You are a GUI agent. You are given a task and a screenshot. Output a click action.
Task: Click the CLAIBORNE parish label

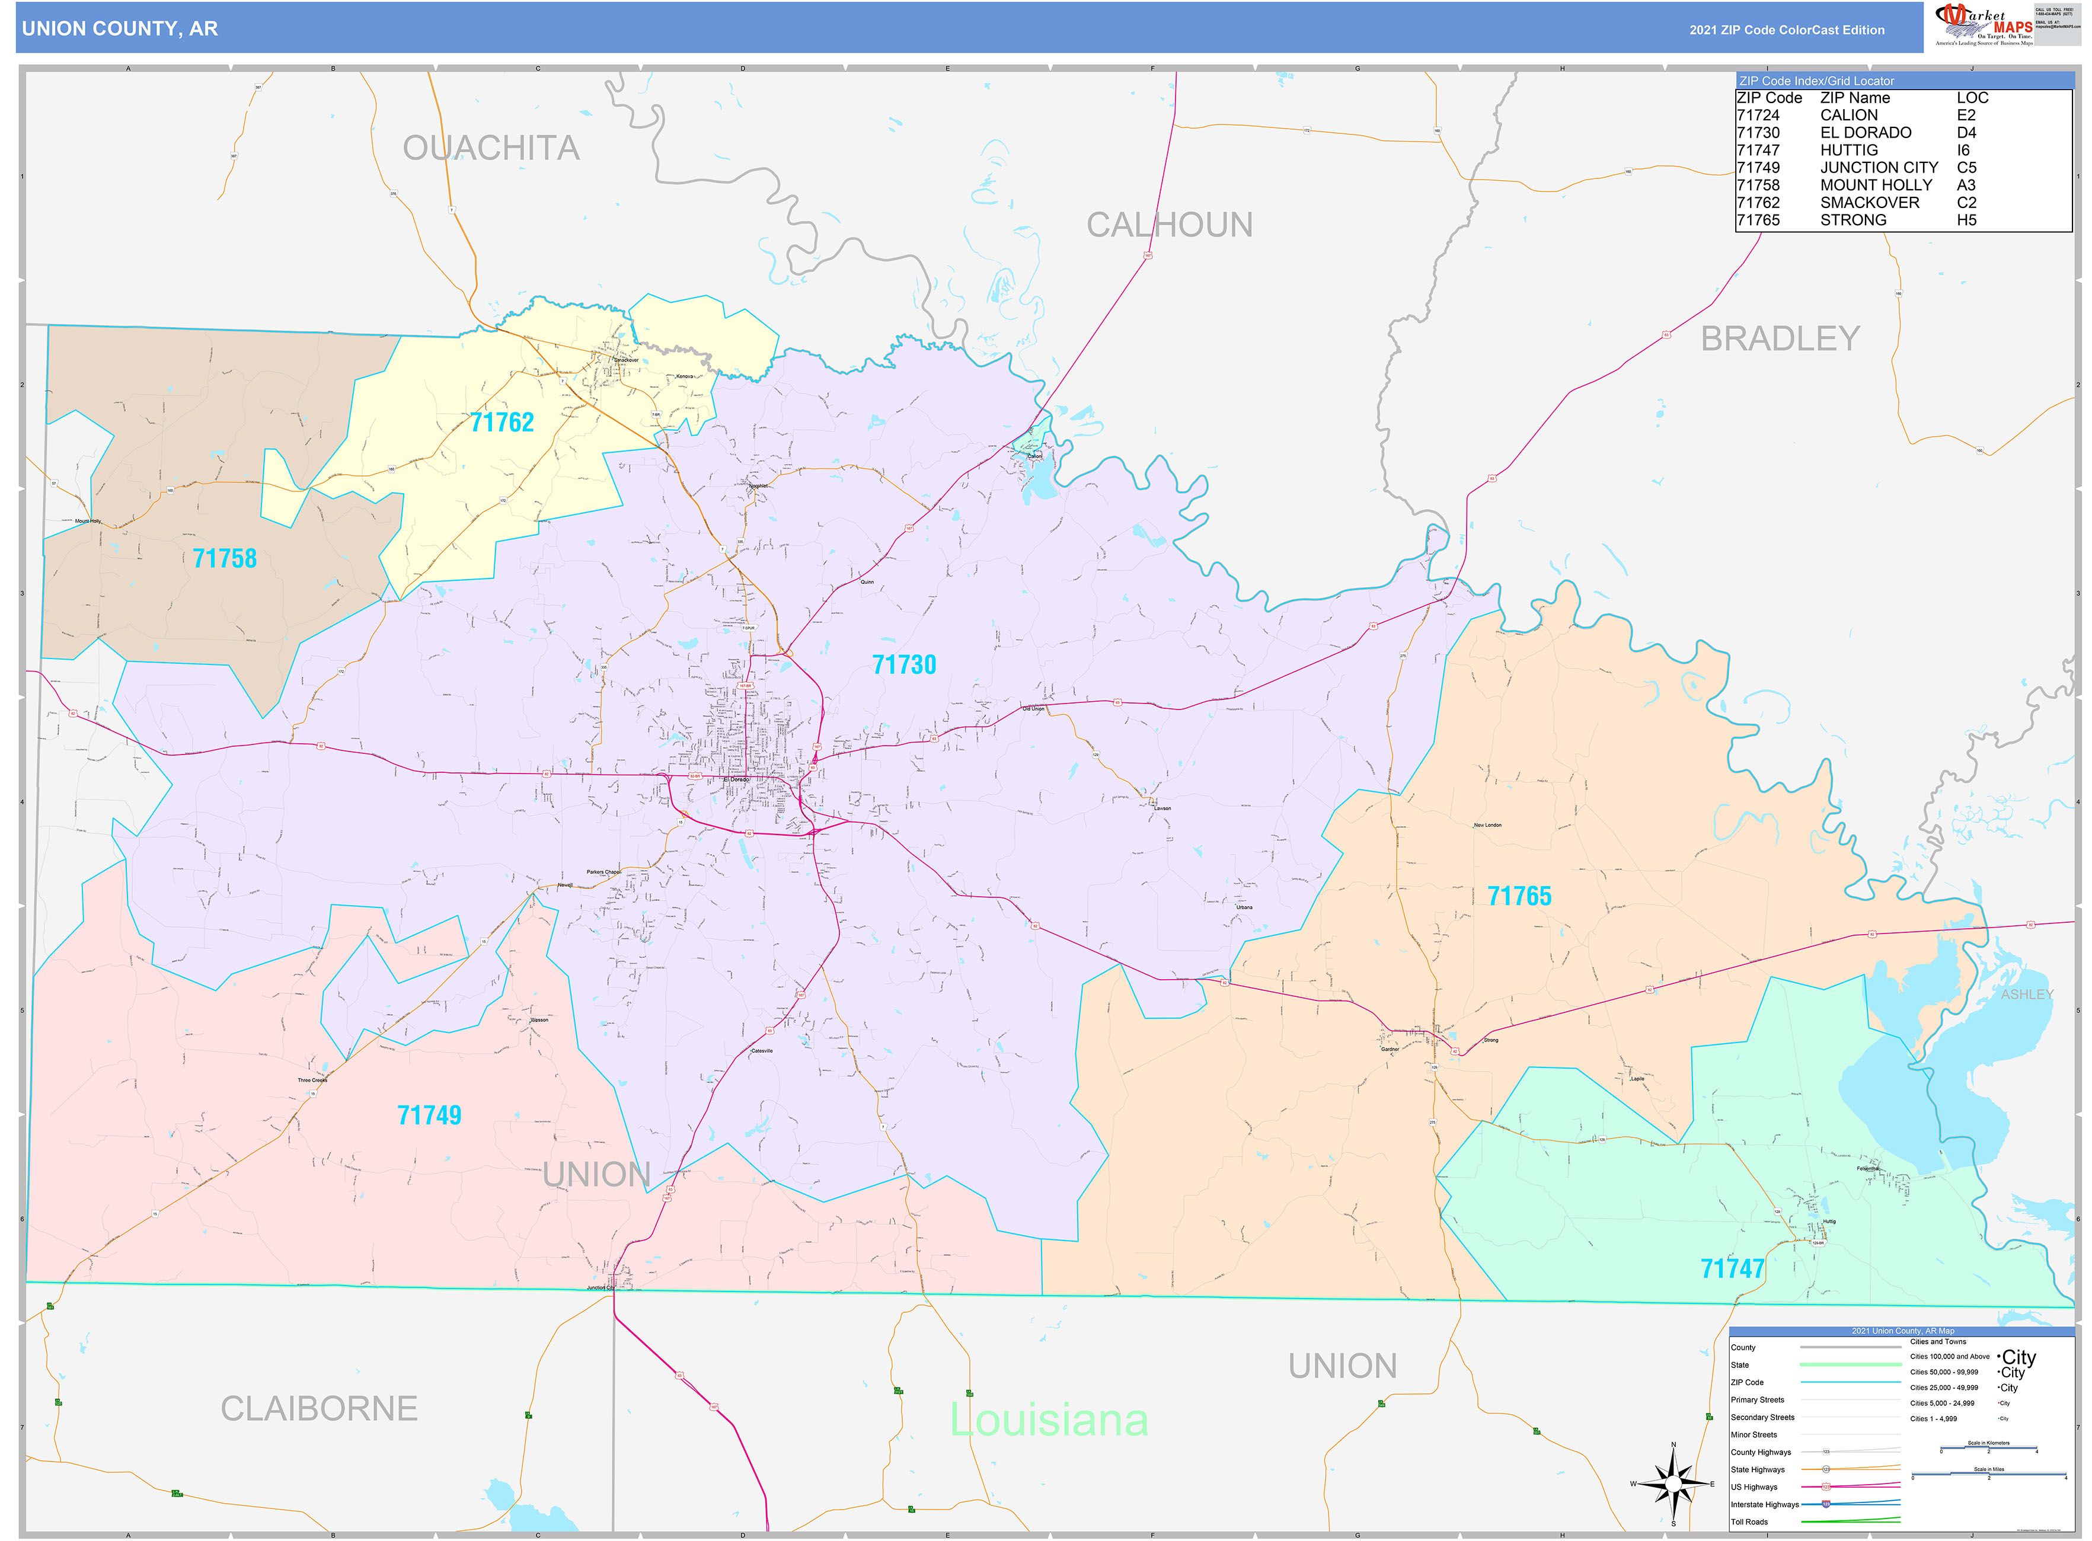(x=318, y=1409)
